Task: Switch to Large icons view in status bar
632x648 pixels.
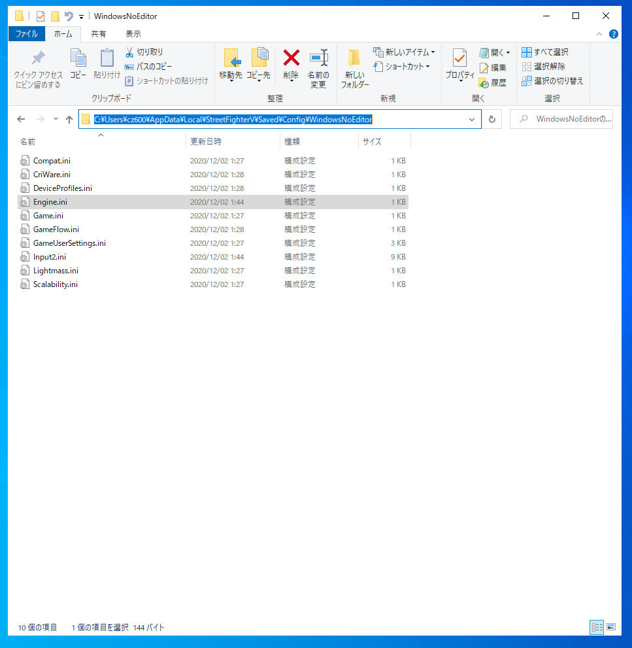Action: pos(611,627)
